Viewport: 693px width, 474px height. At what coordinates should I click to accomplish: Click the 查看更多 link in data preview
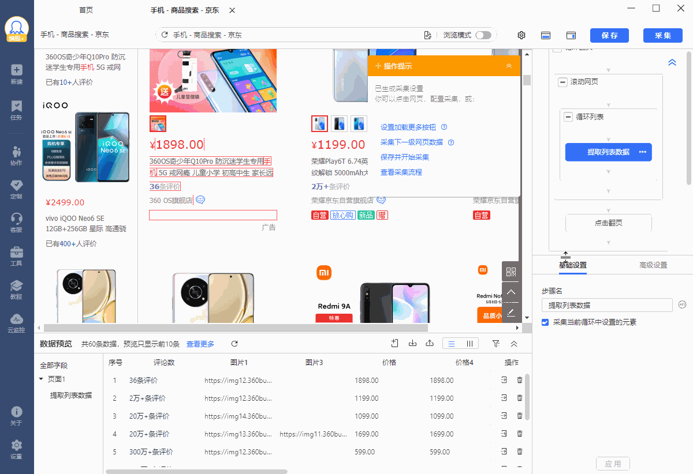(200, 344)
